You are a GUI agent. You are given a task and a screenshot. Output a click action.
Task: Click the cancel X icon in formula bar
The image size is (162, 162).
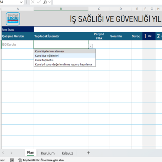[x=33, y=2]
